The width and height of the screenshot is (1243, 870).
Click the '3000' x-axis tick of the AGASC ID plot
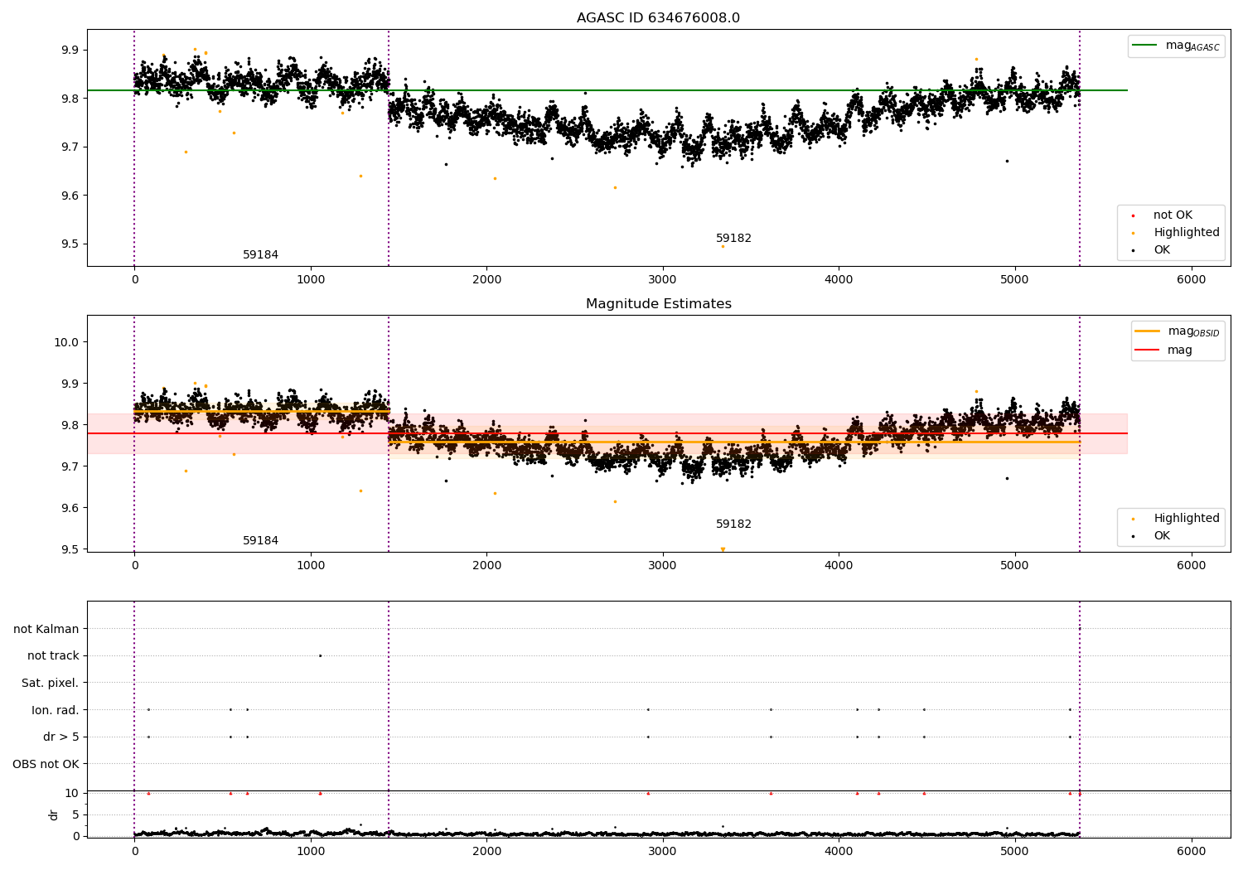pos(663,280)
